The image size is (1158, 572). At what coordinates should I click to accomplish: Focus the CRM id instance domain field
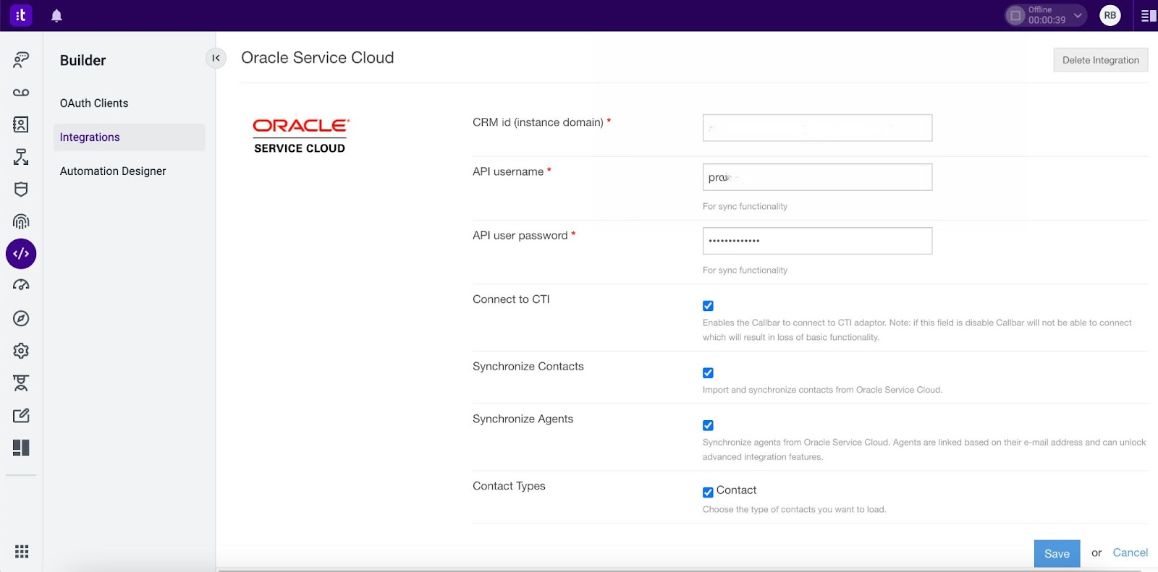click(x=817, y=128)
